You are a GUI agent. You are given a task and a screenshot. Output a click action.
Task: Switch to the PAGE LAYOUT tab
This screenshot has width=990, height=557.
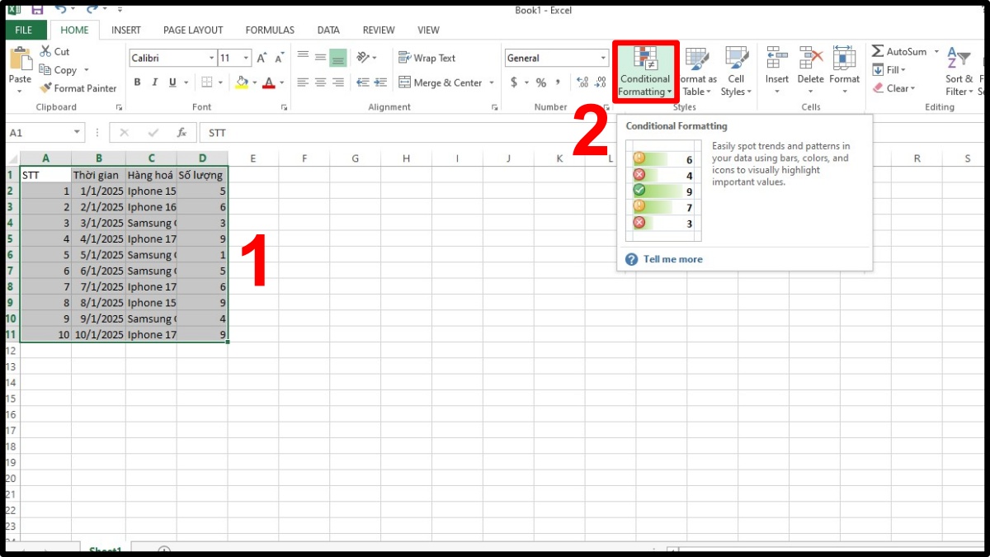click(193, 30)
